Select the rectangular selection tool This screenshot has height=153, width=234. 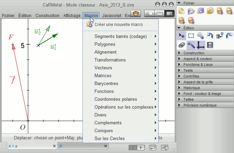[x=191, y=36]
